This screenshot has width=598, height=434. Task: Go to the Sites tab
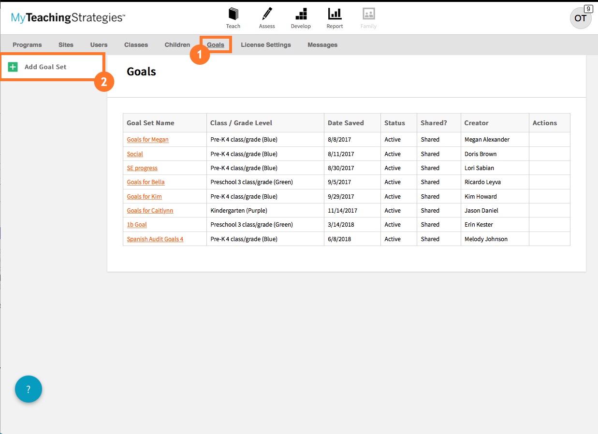pyautogui.click(x=66, y=45)
